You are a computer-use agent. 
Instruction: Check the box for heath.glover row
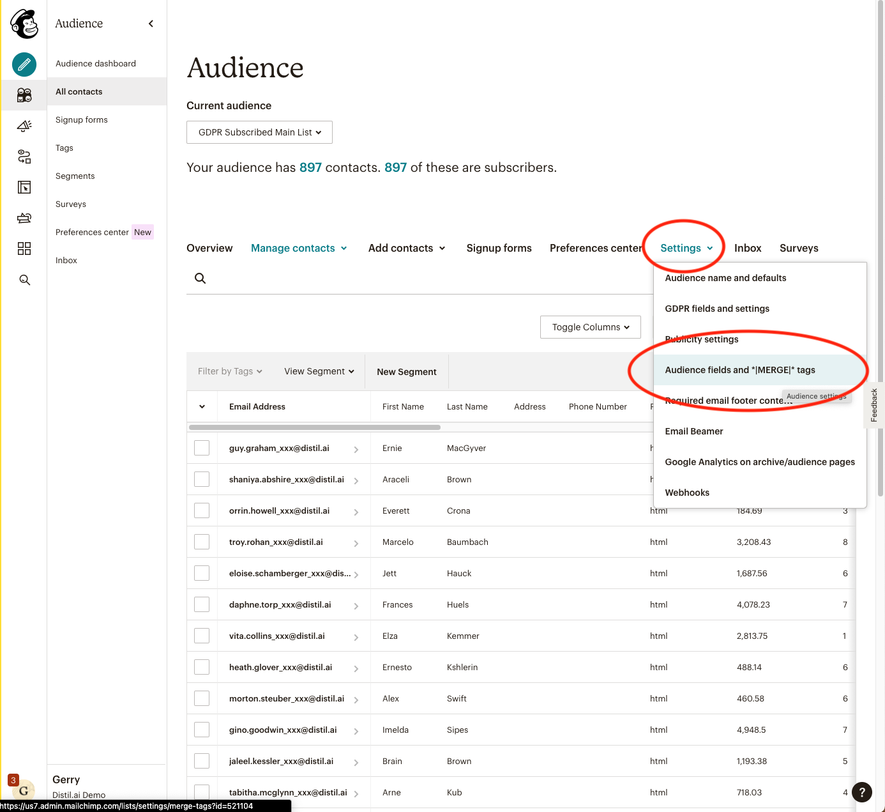coord(202,667)
